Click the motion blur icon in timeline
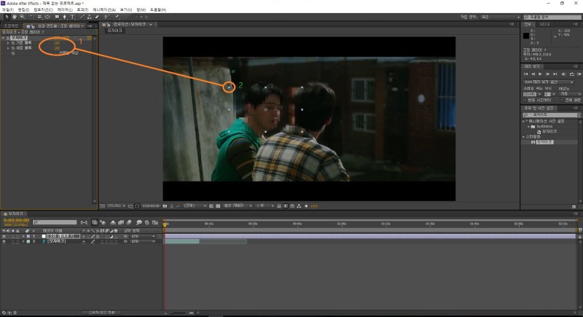 [129, 222]
